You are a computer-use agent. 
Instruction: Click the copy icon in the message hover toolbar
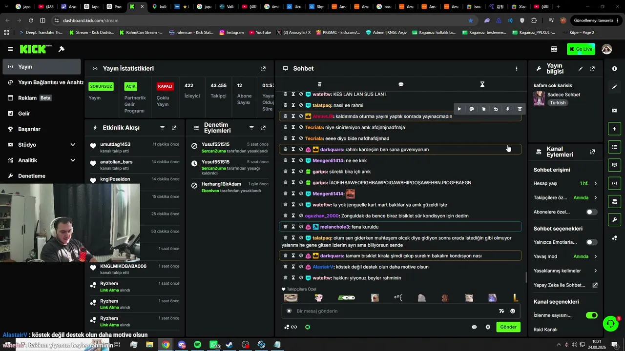[x=483, y=109]
